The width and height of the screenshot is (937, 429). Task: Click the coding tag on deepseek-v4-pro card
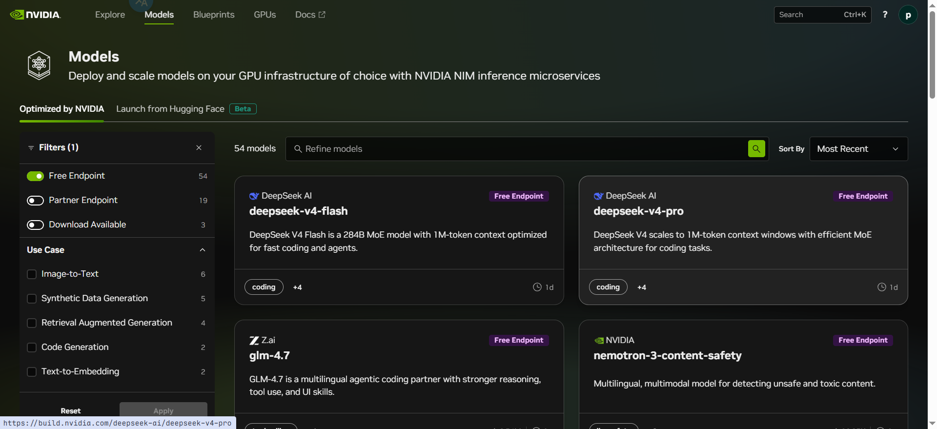608,287
